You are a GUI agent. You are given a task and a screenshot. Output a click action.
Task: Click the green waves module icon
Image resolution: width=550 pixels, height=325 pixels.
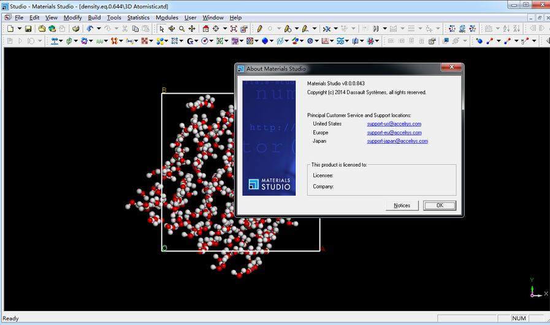[x=99, y=41]
